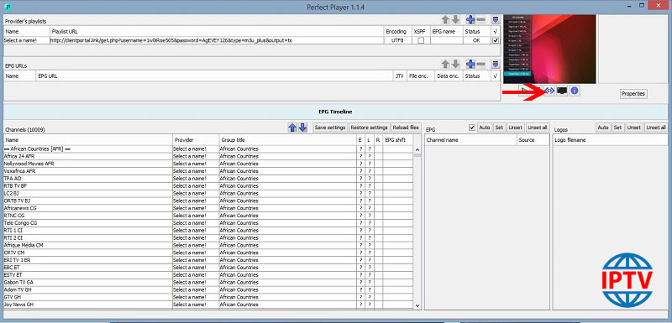Uncheck the enabled checkbox on the playlist row

pos(496,40)
